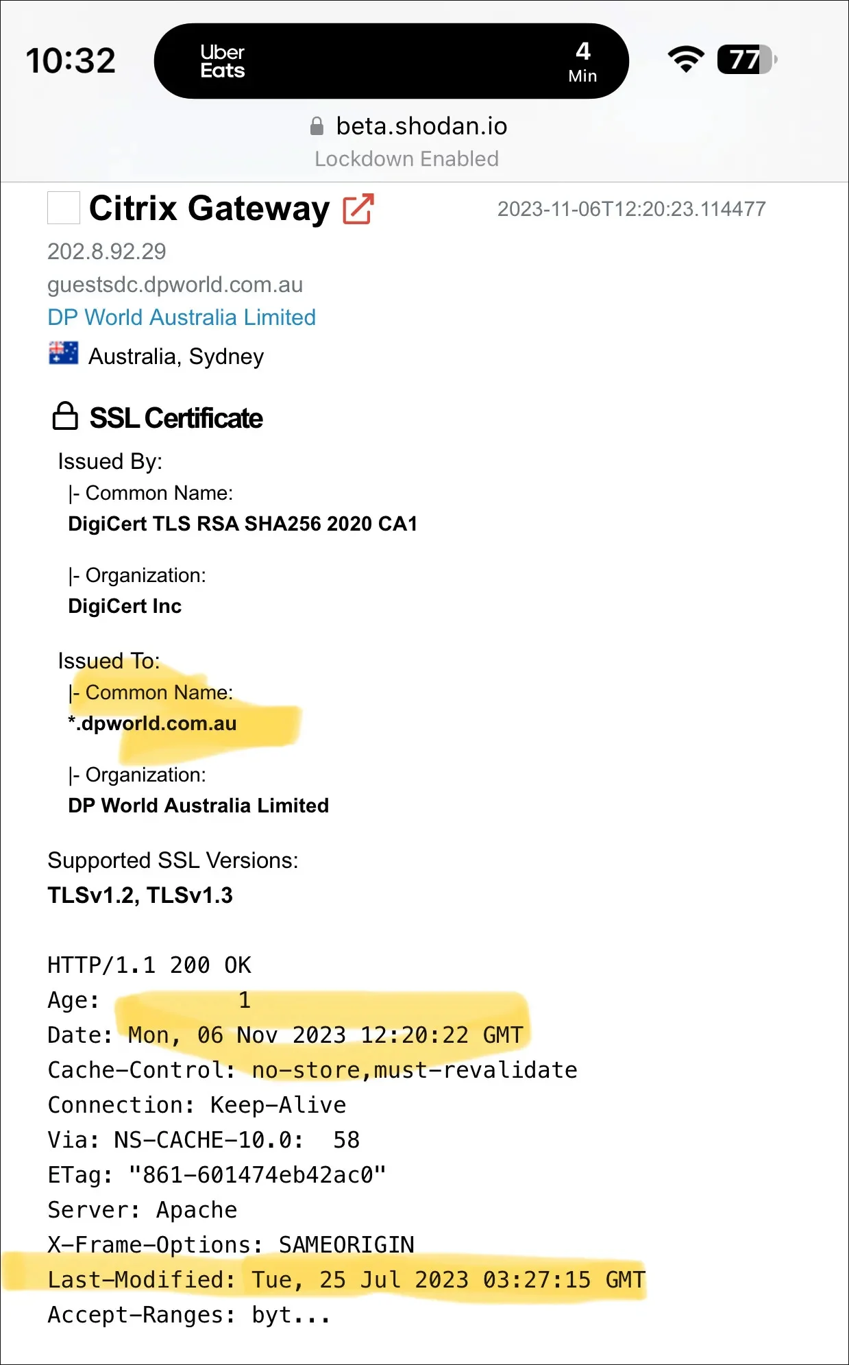
Task: Tap the beta.shodan.io address field
Action: [x=421, y=126]
